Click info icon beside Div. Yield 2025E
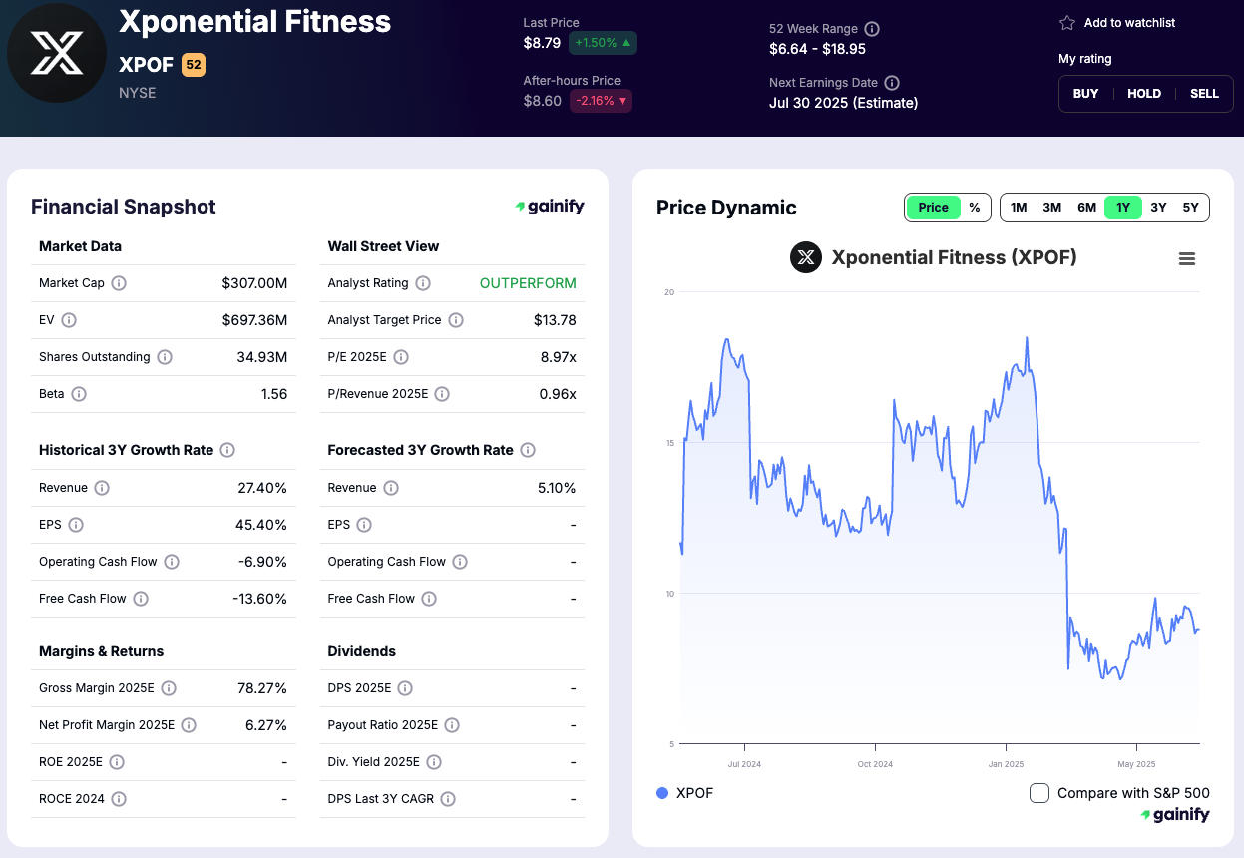The height and width of the screenshot is (858, 1244). tap(434, 762)
